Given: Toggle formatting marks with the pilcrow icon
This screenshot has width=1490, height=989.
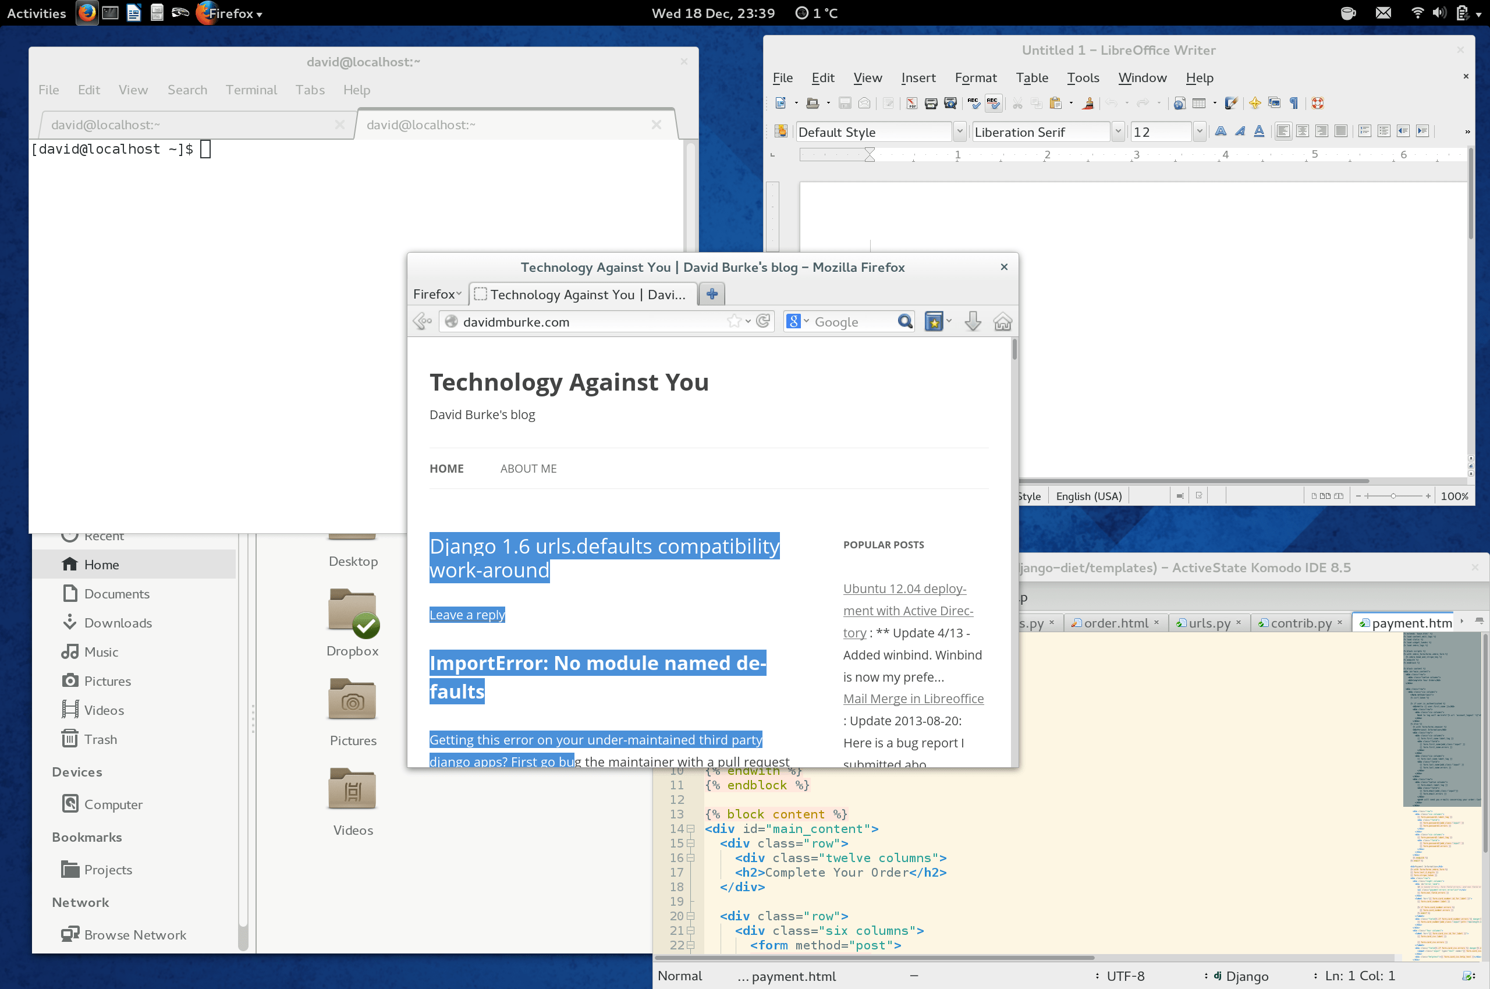Looking at the screenshot, I should (x=1294, y=103).
